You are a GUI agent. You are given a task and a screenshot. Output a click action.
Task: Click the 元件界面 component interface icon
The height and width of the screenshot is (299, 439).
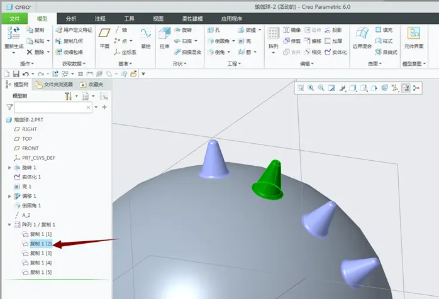pyautogui.click(x=414, y=33)
